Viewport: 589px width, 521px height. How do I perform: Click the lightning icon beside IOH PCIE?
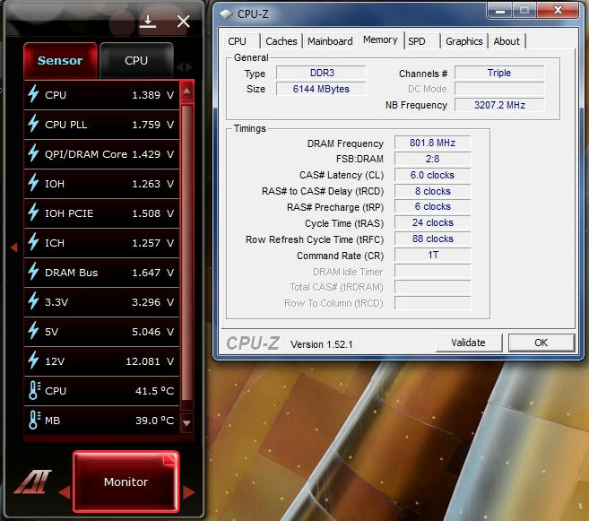(33, 213)
